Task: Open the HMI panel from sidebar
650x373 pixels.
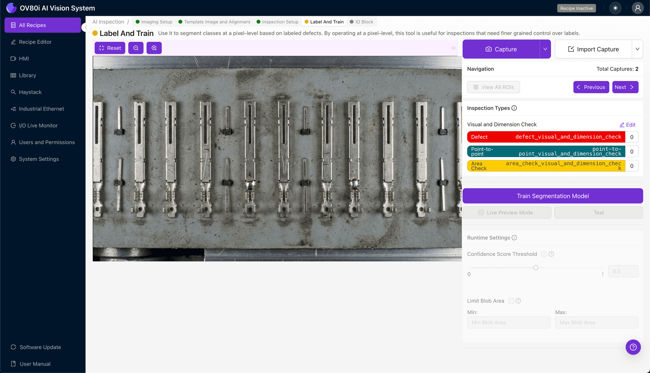Action: [x=23, y=58]
